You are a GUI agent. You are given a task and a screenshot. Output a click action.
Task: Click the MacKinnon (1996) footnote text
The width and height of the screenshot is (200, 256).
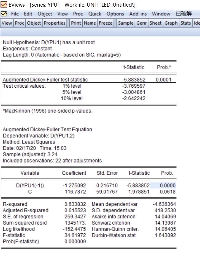click(x=48, y=111)
